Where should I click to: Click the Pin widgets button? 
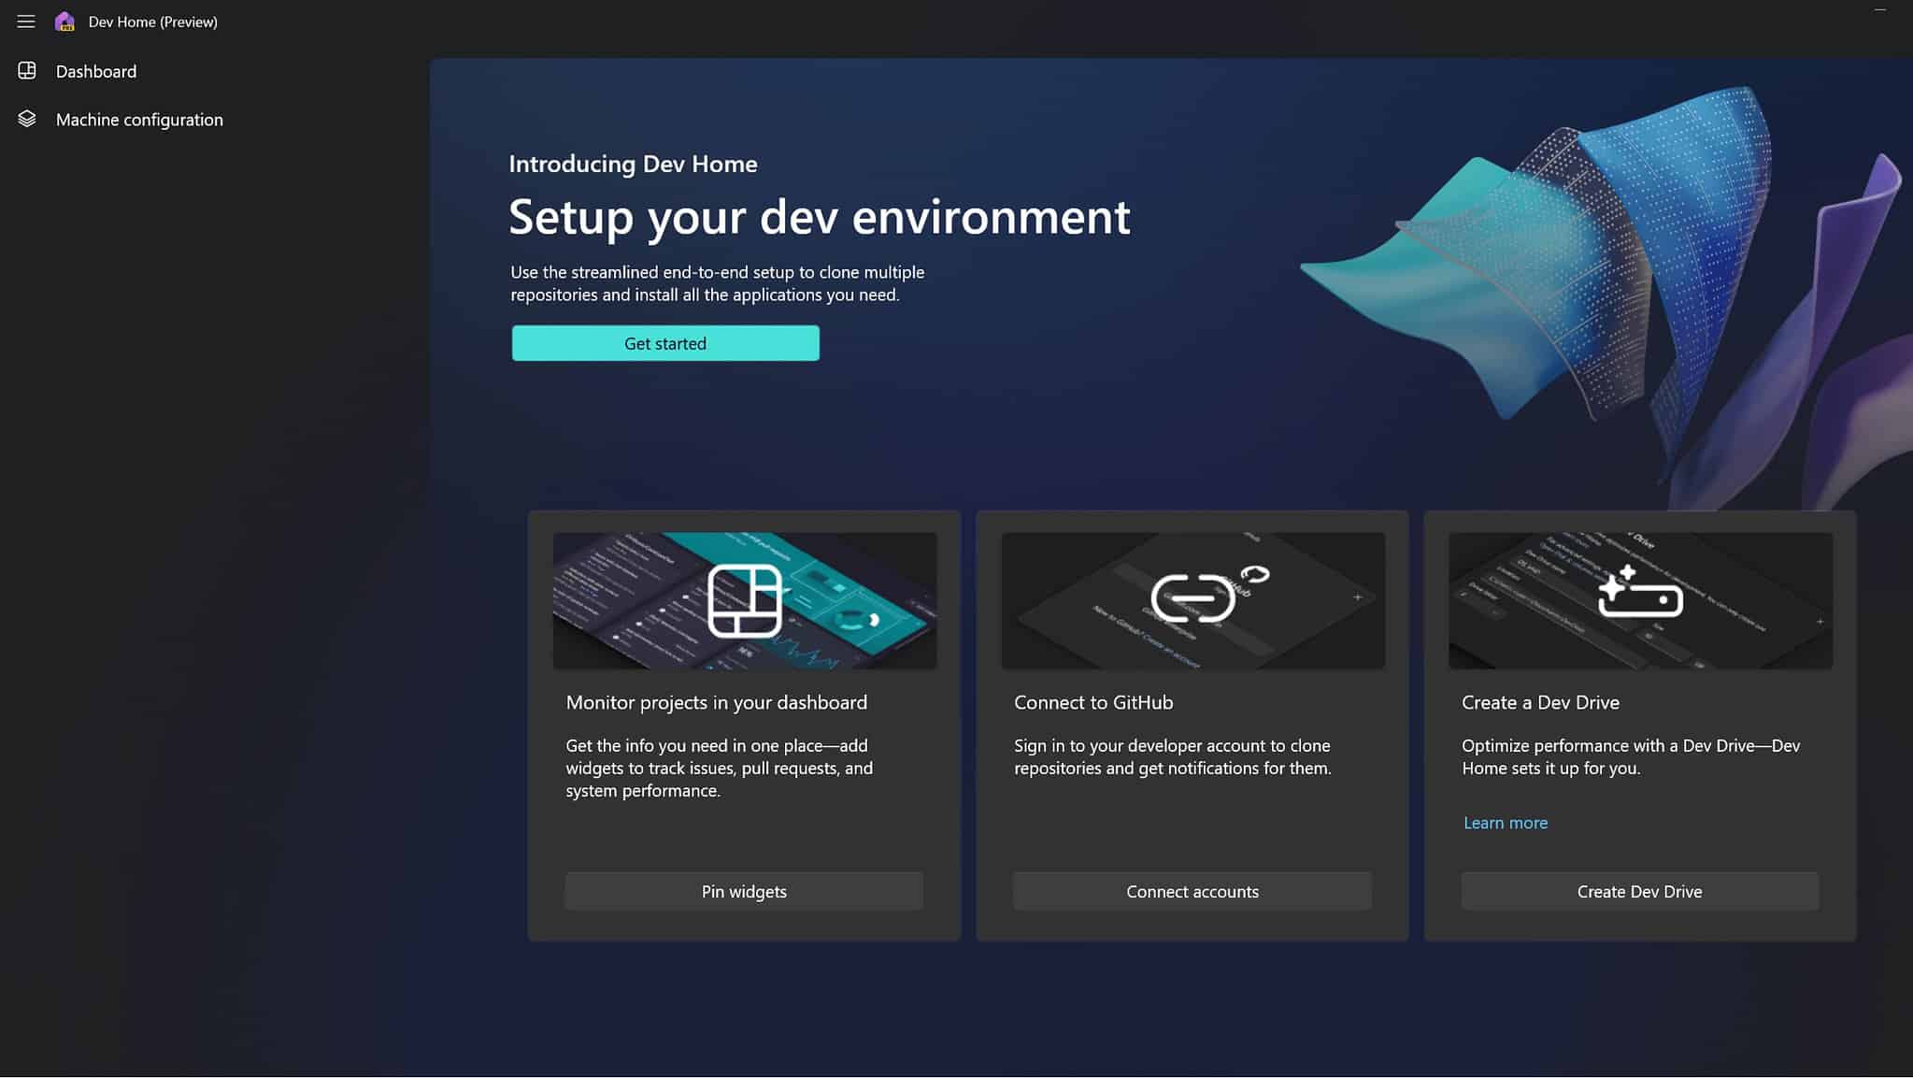(743, 891)
